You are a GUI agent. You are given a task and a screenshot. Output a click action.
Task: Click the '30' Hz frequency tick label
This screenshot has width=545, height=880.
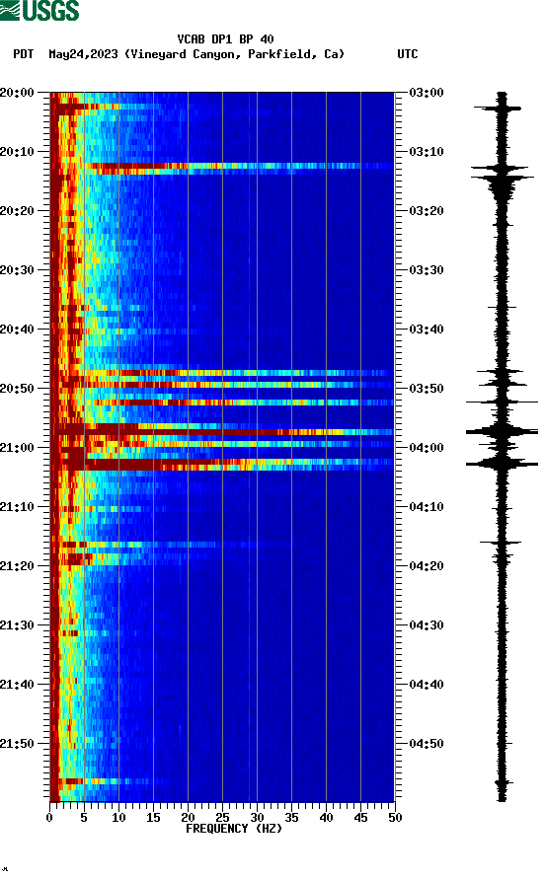point(257,818)
